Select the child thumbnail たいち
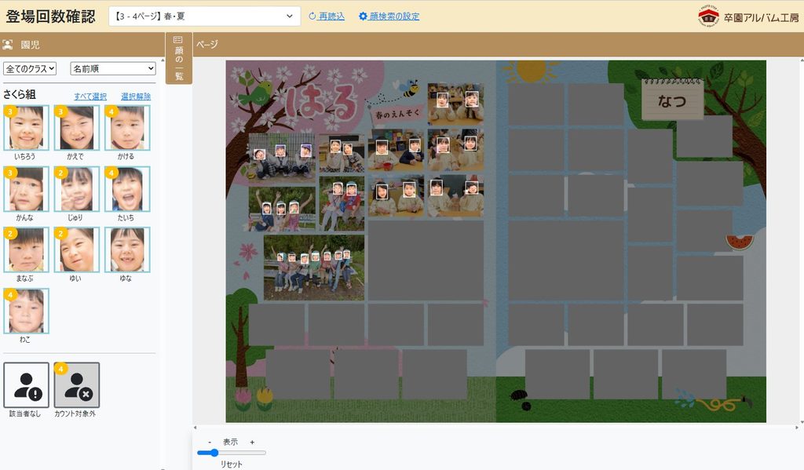Image resolution: width=804 pixels, height=470 pixels. 128,189
